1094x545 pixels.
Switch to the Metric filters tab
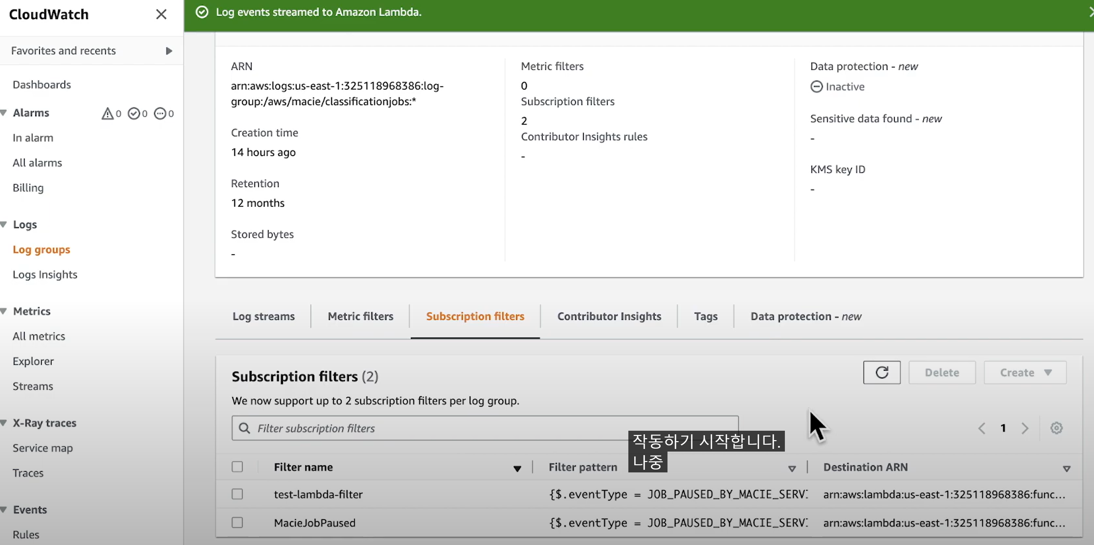(360, 316)
